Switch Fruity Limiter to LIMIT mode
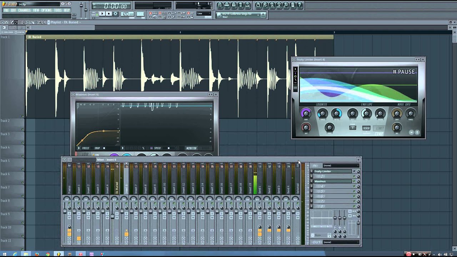 tap(379, 128)
